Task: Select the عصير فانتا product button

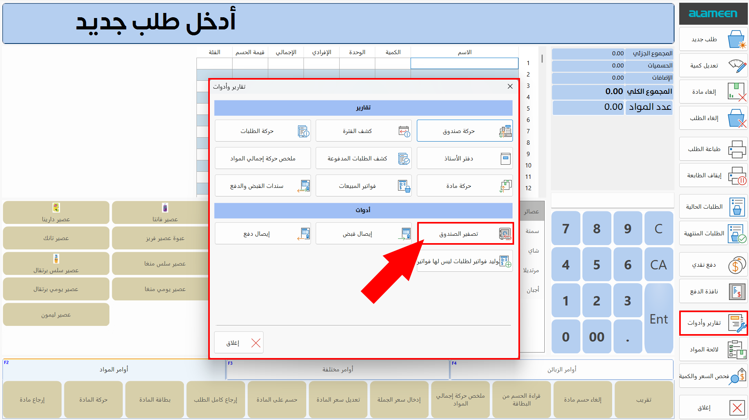Action: tap(161, 213)
